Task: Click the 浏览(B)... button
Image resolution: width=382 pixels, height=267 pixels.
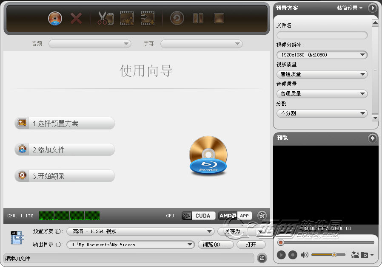Action: click(x=216, y=245)
